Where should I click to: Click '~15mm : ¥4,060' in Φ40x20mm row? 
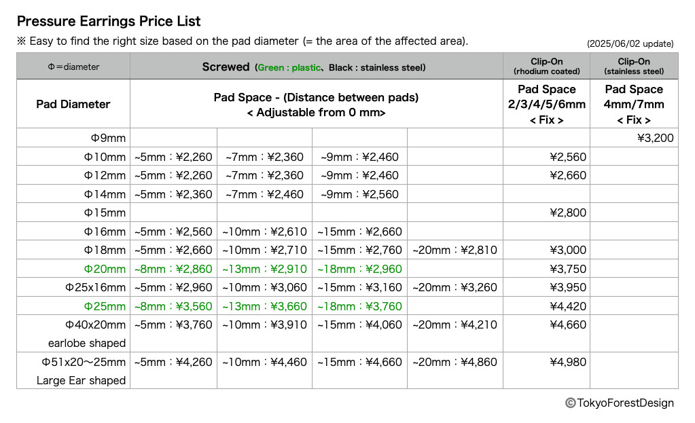(x=359, y=325)
